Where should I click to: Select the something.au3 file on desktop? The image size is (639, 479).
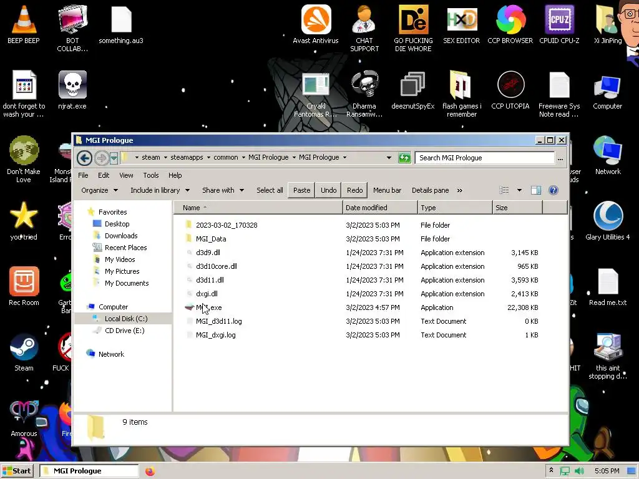(x=121, y=24)
